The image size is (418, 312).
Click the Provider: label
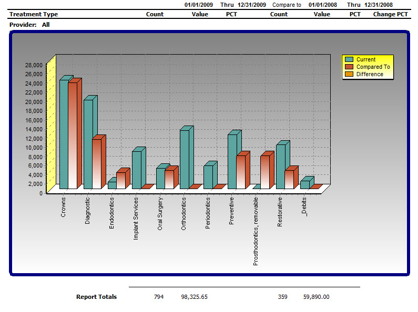tap(23, 25)
